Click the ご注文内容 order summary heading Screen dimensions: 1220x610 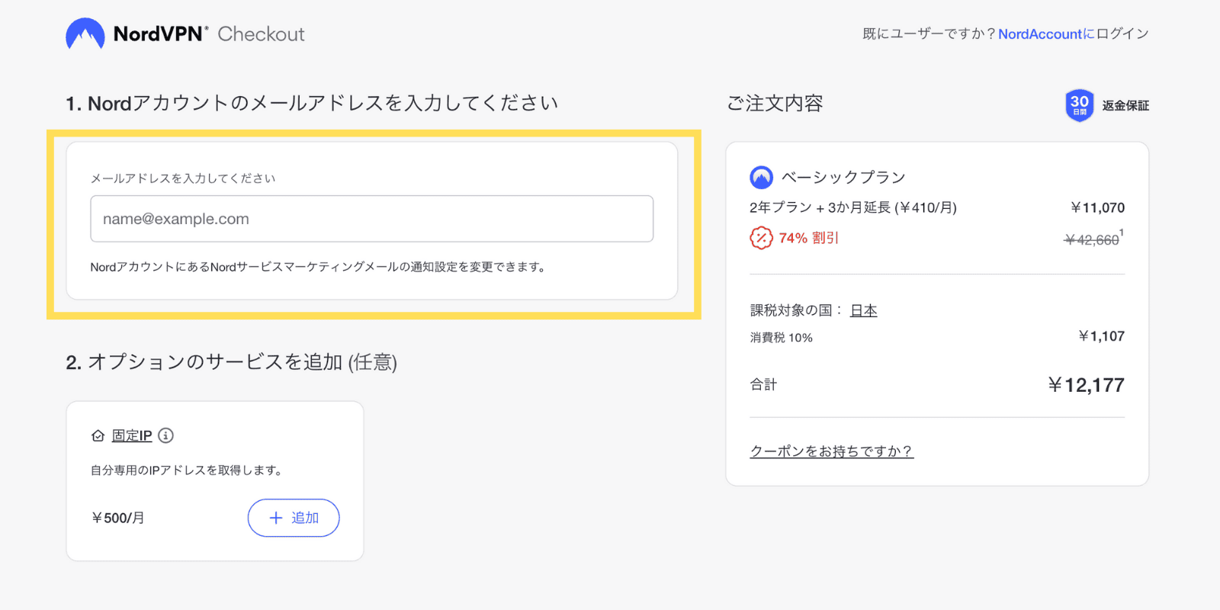775,104
